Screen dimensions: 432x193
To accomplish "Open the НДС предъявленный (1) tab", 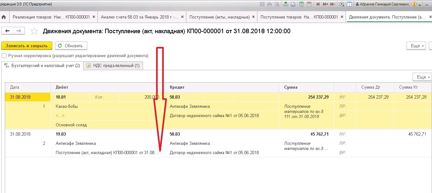I will point(113,66).
